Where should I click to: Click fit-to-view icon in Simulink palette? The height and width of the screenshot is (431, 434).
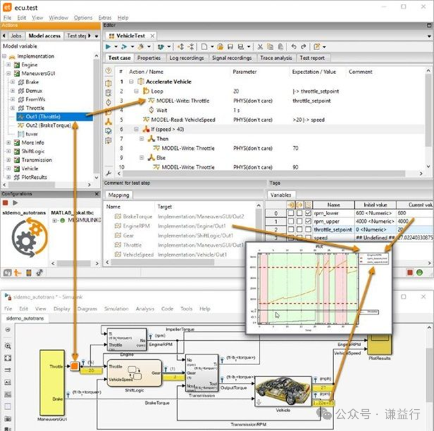tap(8, 358)
